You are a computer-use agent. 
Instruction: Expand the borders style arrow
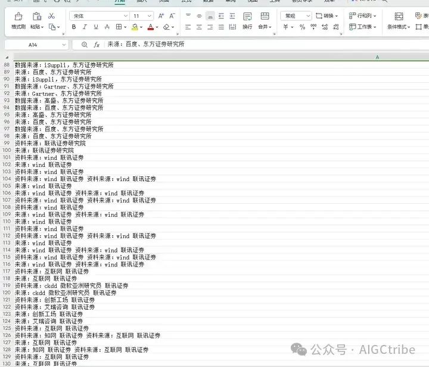coord(125,27)
